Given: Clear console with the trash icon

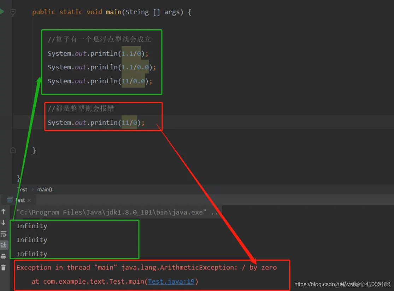Looking at the screenshot, I should [4, 268].
